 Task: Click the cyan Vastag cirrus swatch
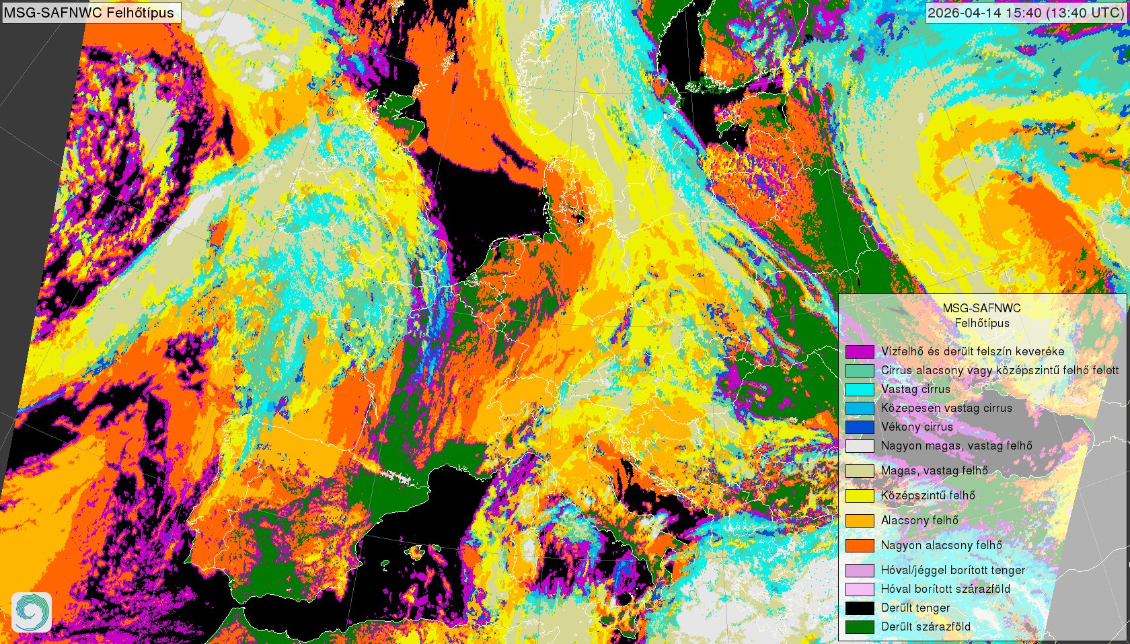click(860, 389)
